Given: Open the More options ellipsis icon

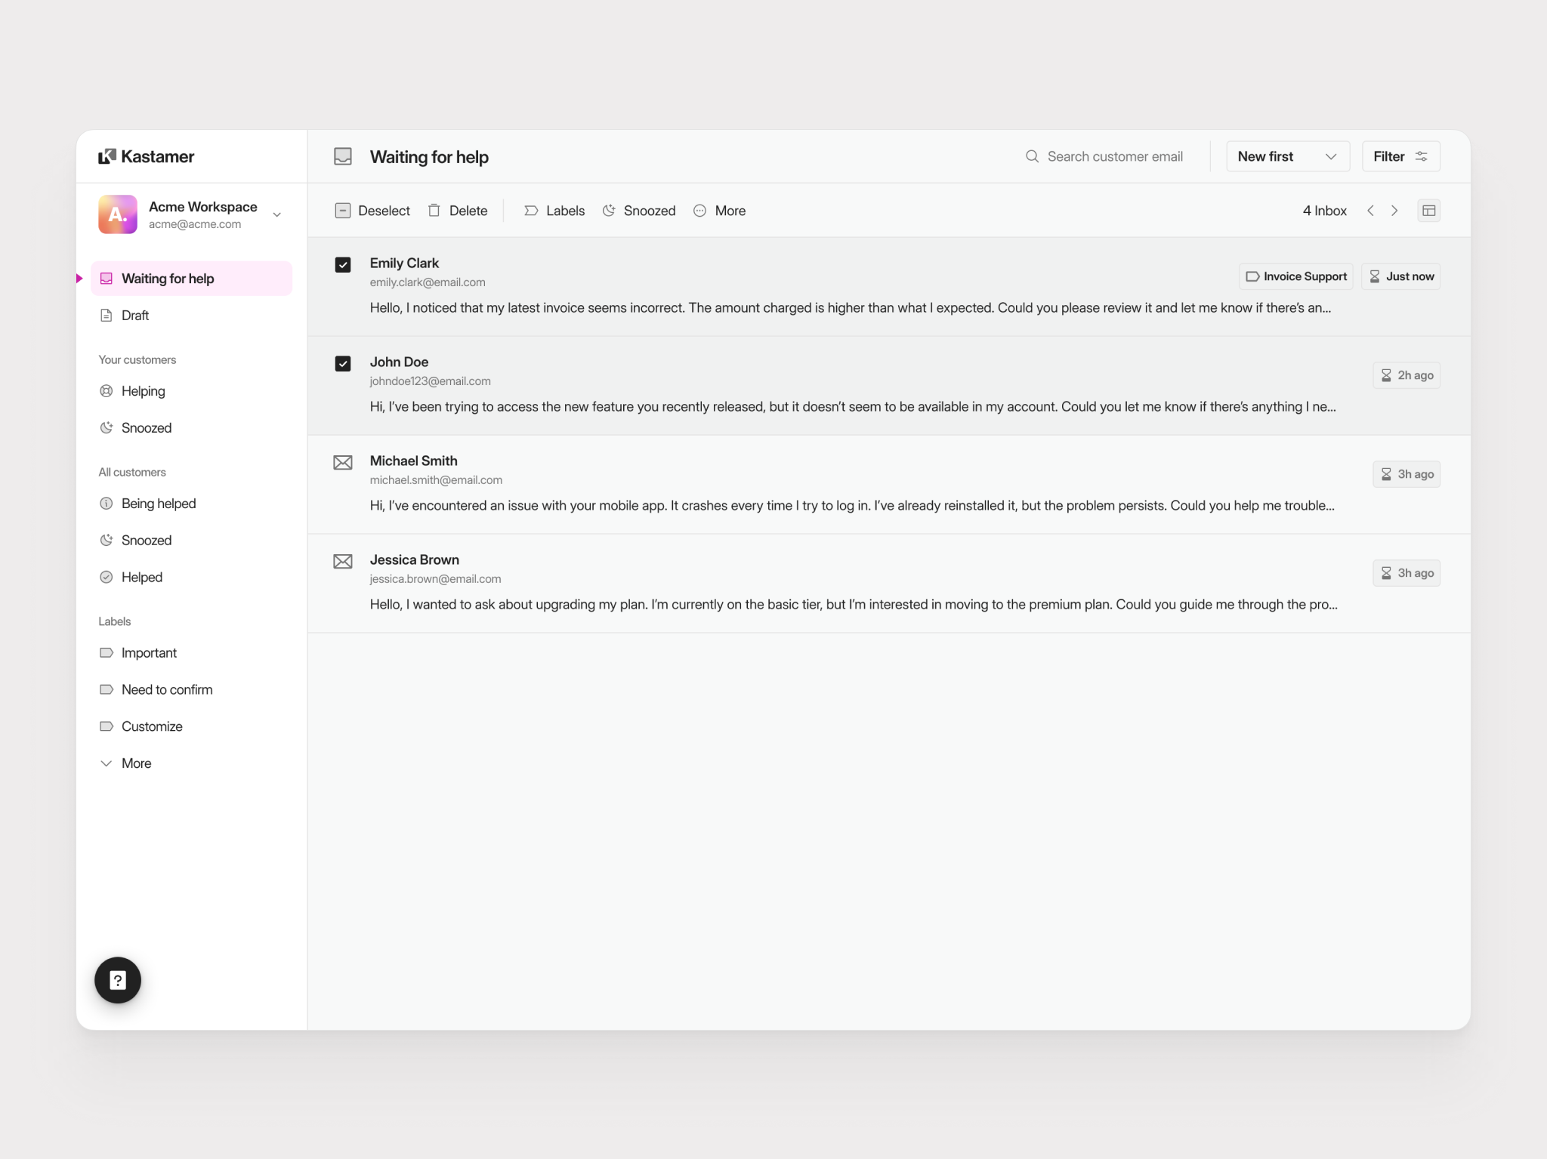Looking at the screenshot, I should (x=699, y=211).
